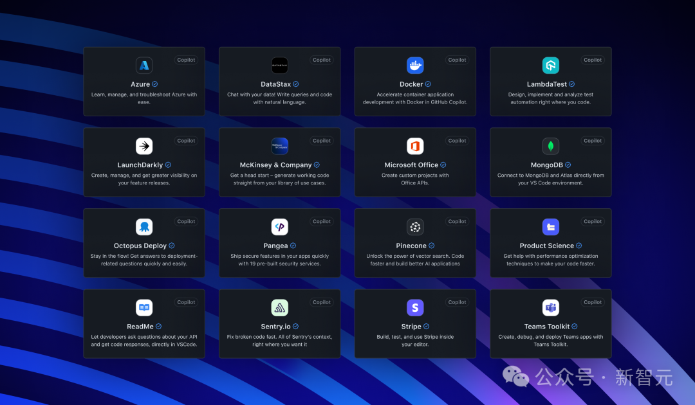Click the McKinsey & Company title
The image size is (695, 405).
point(275,165)
